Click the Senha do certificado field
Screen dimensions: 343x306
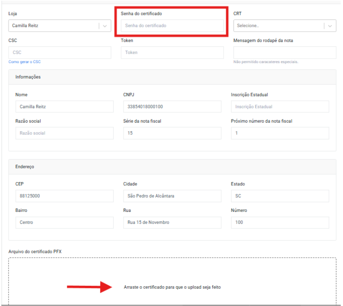pos(172,26)
